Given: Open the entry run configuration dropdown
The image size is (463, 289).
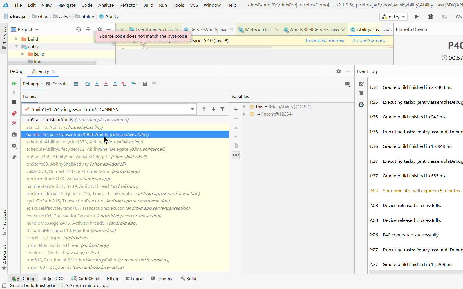Looking at the screenshot, I should click(403, 17).
